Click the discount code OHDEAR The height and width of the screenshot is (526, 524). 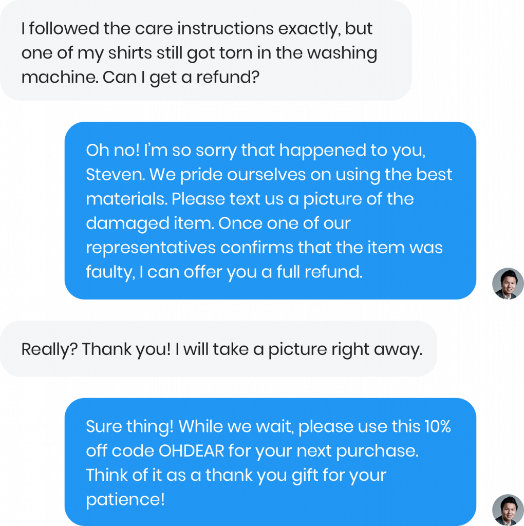192,450
